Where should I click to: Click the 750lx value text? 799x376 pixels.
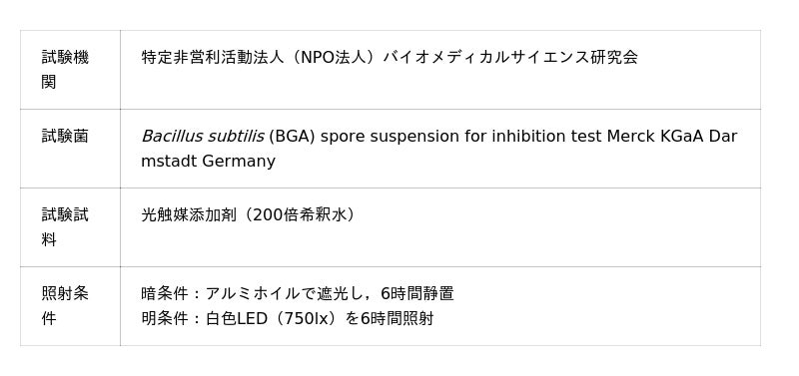(x=308, y=319)
